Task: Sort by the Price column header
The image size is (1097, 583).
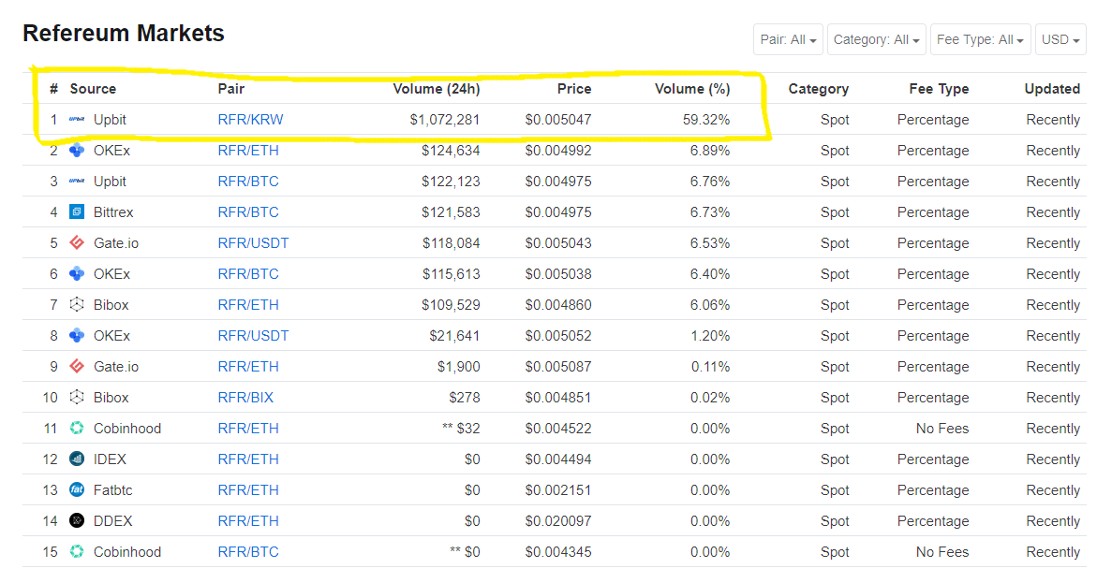Action: coord(574,89)
